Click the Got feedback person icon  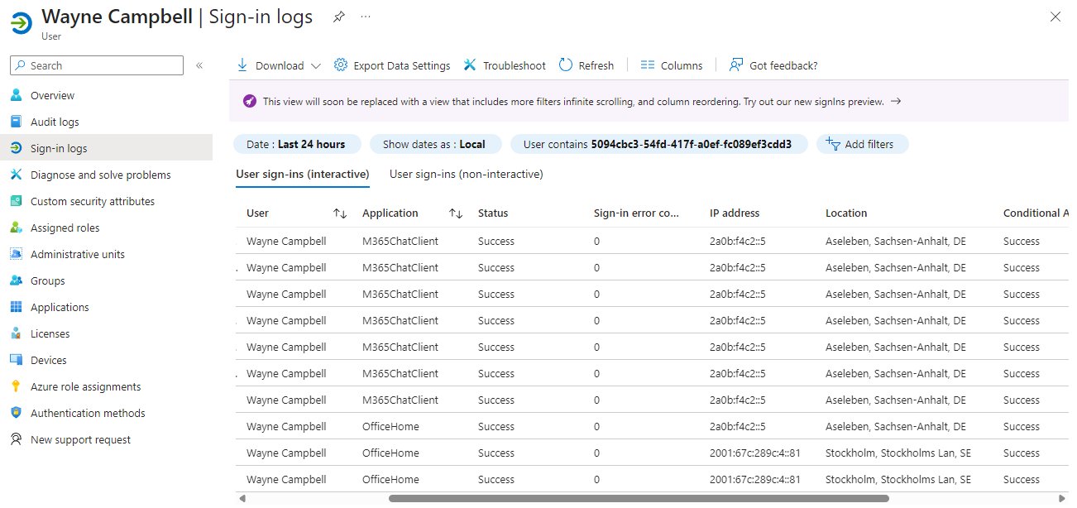(736, 65)
